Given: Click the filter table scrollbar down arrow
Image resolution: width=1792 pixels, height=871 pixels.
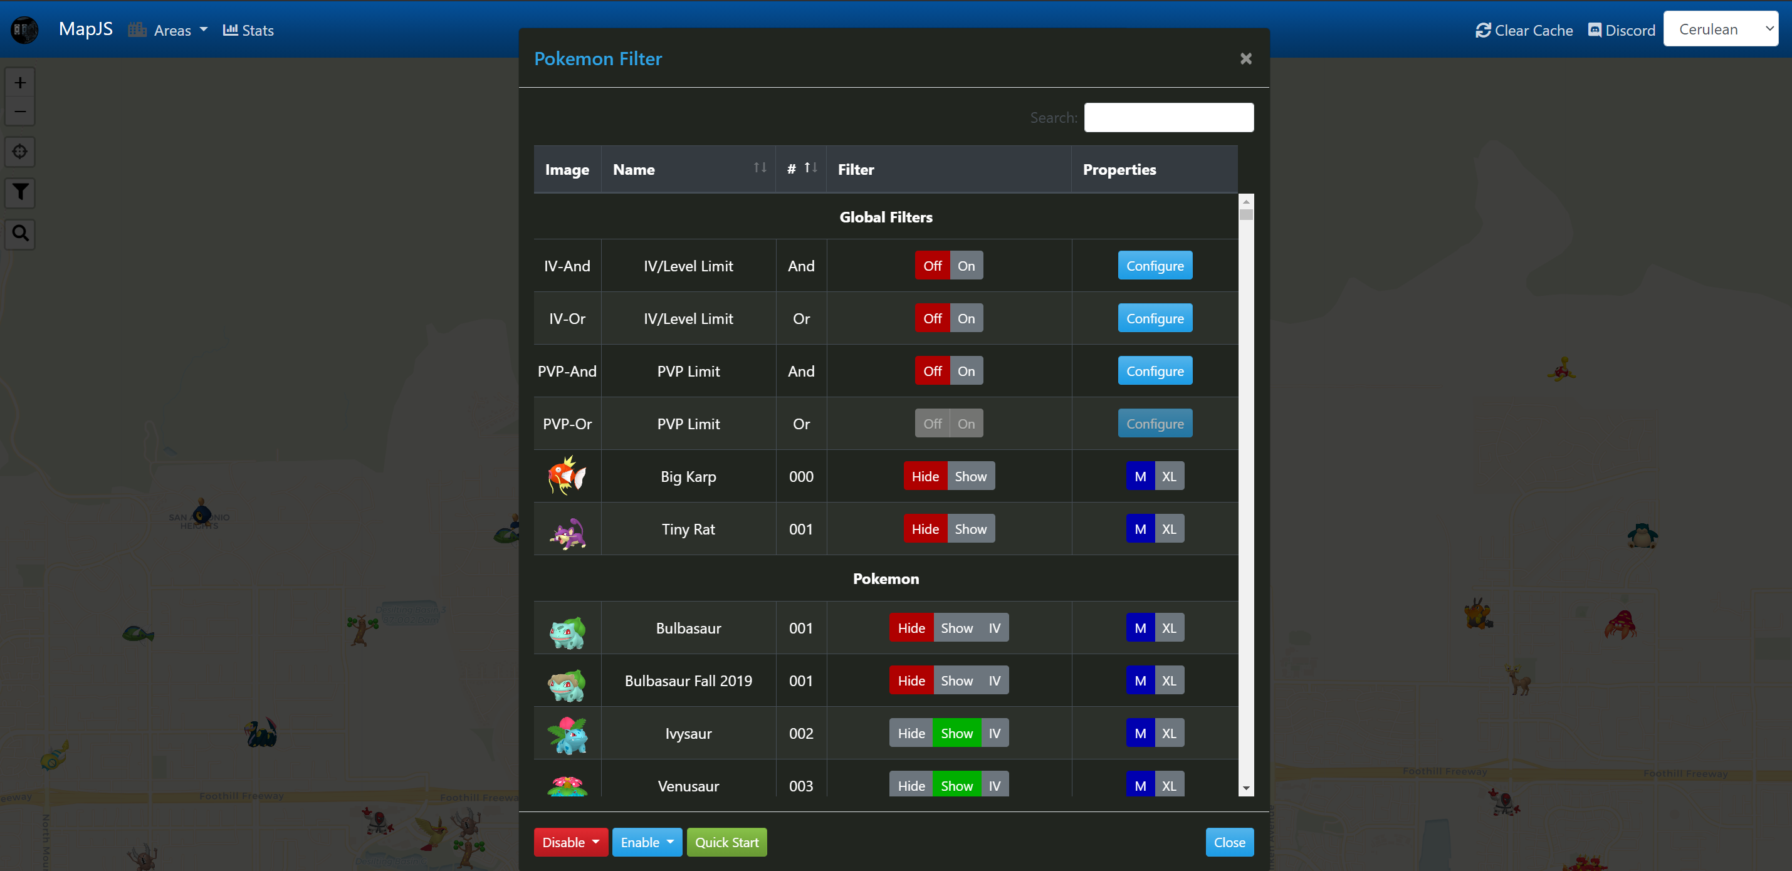Looking at the screenshot, I should 1246,788.
